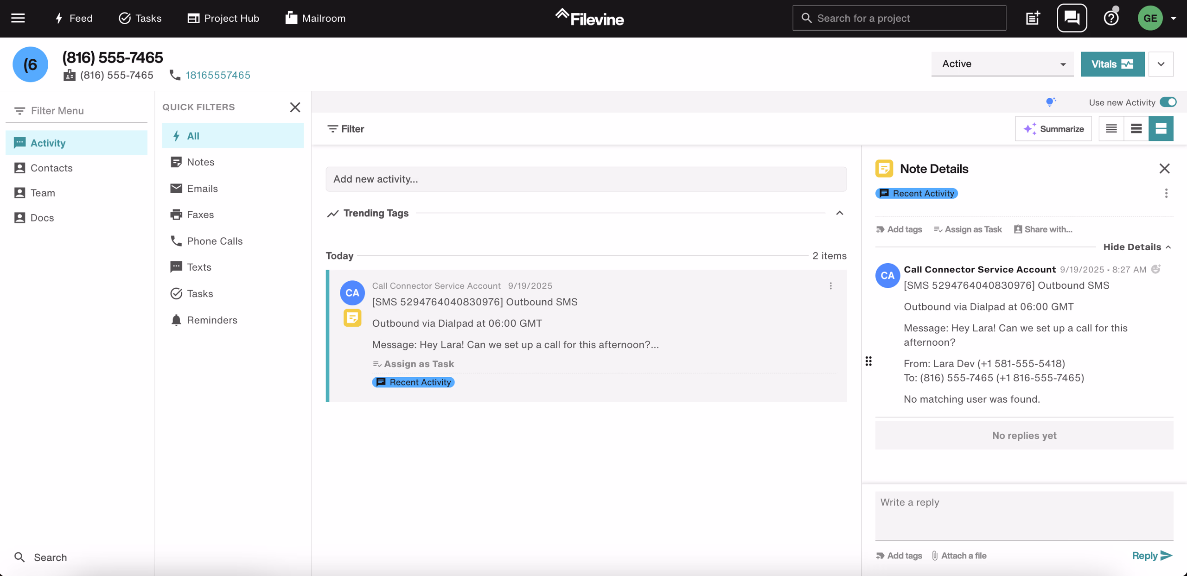Select the Phone Calls quick filter
The image size is (1187, 576).
click(214, 241)
